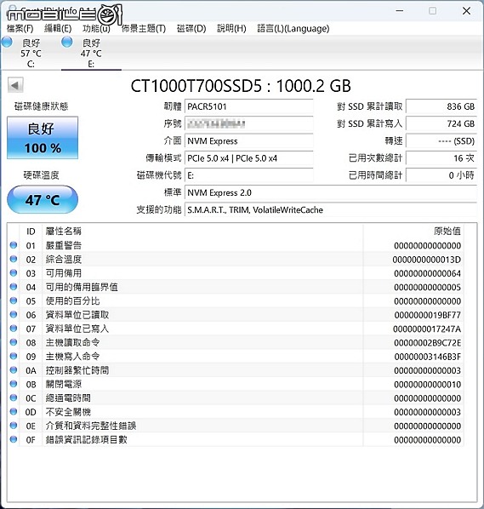Screen dimensions: 484x509
Task: Close the CrystalDiskInfo window
Action: (466, 11)
